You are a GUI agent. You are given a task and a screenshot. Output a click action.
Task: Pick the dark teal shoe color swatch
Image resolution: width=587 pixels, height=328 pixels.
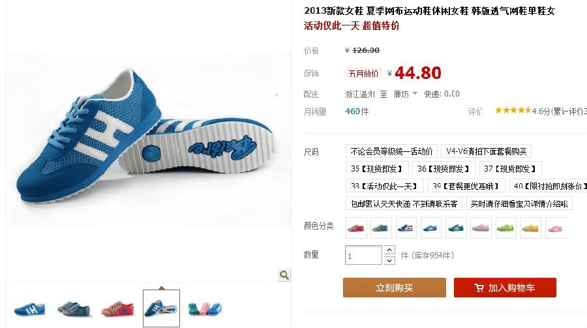pos(456,228)
